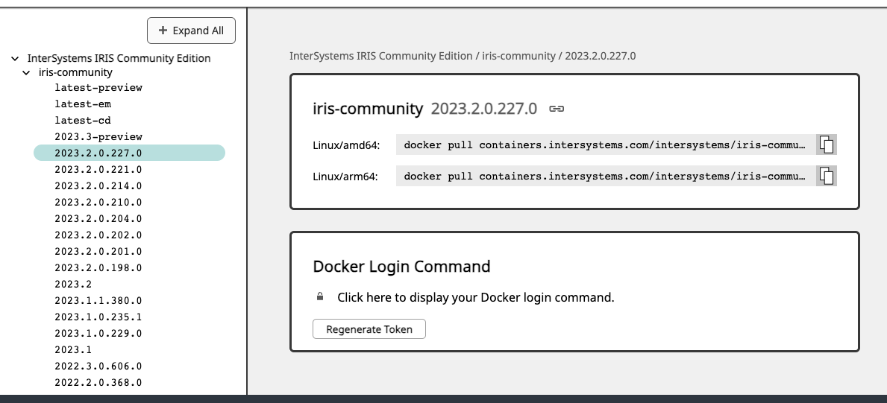Click the Docker Login Command heading
Image resolution: width=887 pixels, height=403 pixels.
click(x=401, y=266)
